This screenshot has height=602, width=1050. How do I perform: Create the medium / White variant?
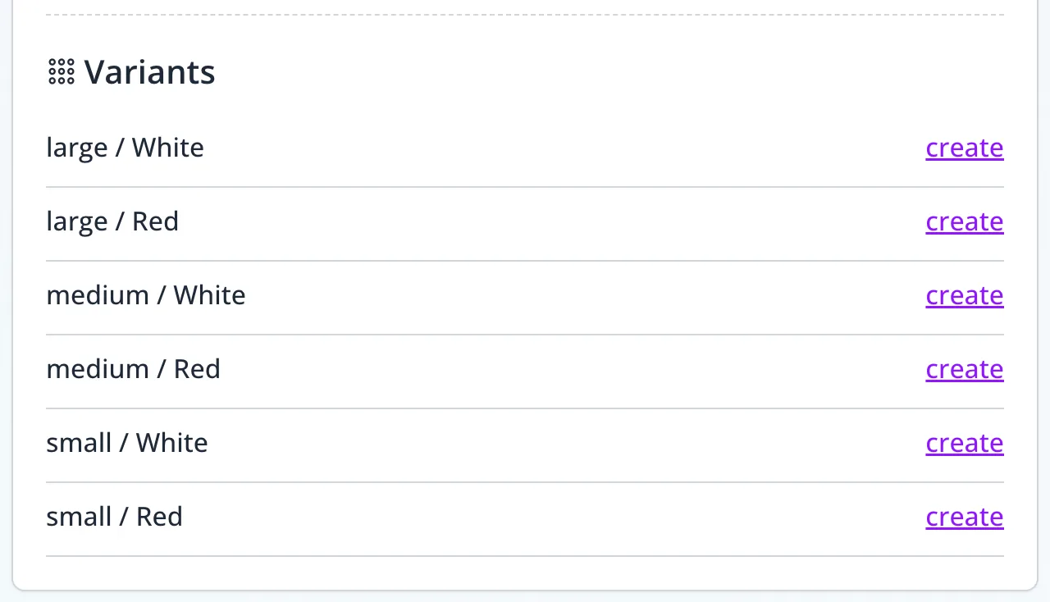click(964, 295)
